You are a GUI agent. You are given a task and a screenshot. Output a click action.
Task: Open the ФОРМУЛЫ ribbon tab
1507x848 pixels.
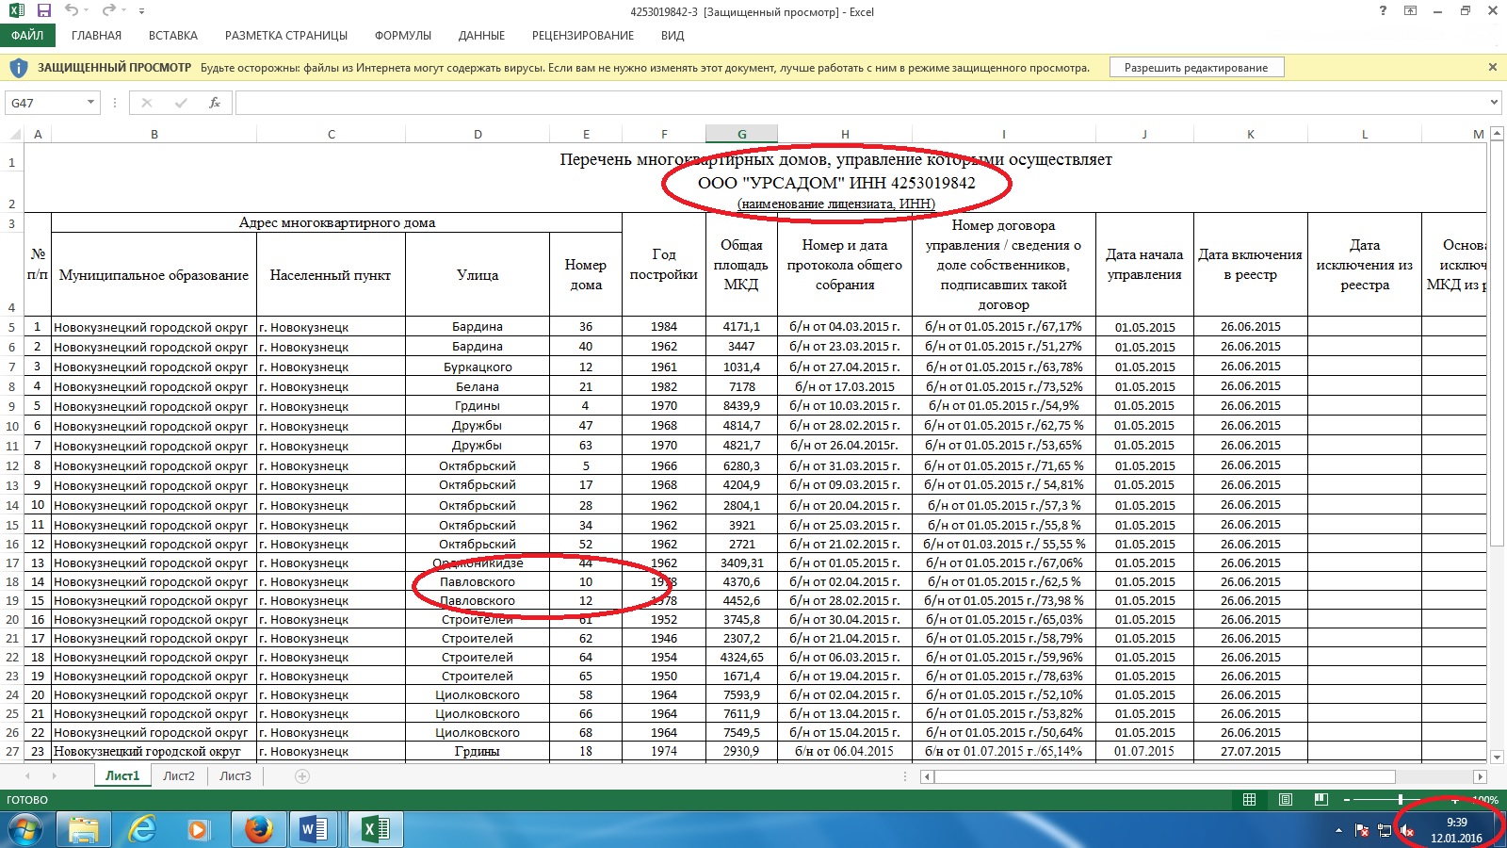coord(403,36)
